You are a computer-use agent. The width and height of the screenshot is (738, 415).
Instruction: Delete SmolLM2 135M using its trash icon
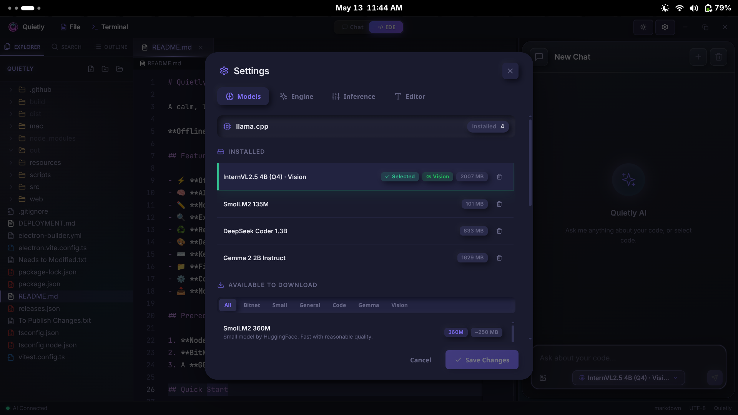[499, 204]
